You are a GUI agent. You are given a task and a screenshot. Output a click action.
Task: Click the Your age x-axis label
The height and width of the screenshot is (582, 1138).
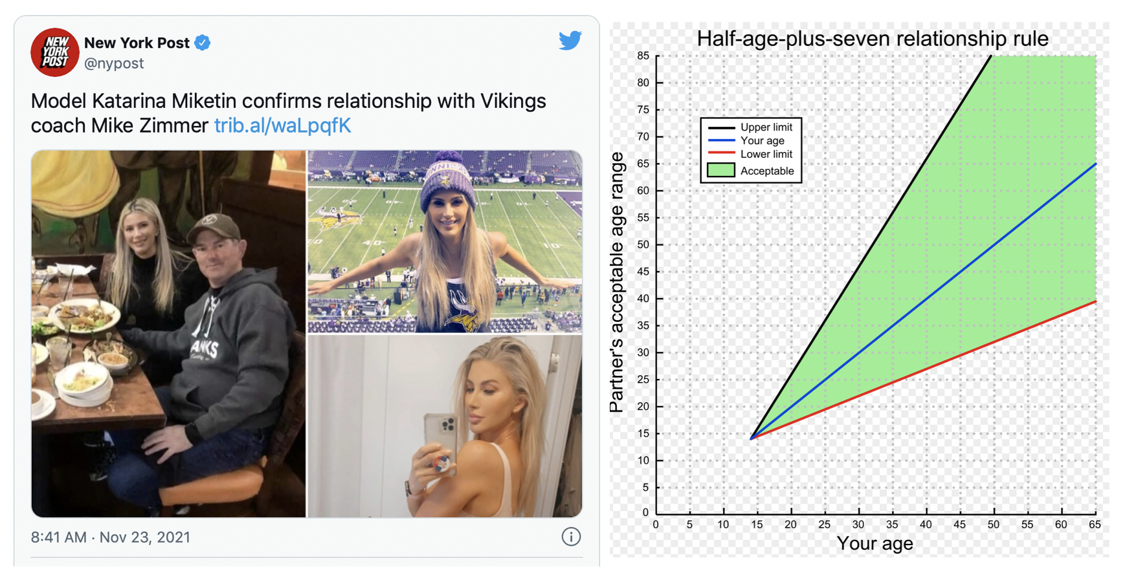coord(875,543)
